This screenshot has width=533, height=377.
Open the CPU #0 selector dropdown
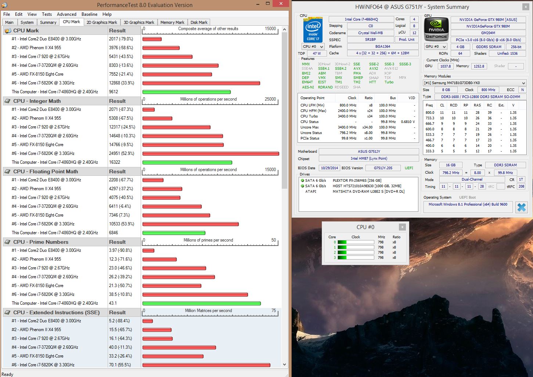coord(313,47)
